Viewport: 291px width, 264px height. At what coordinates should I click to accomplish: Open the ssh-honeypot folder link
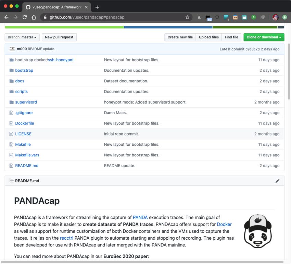[x=61, y=60]
